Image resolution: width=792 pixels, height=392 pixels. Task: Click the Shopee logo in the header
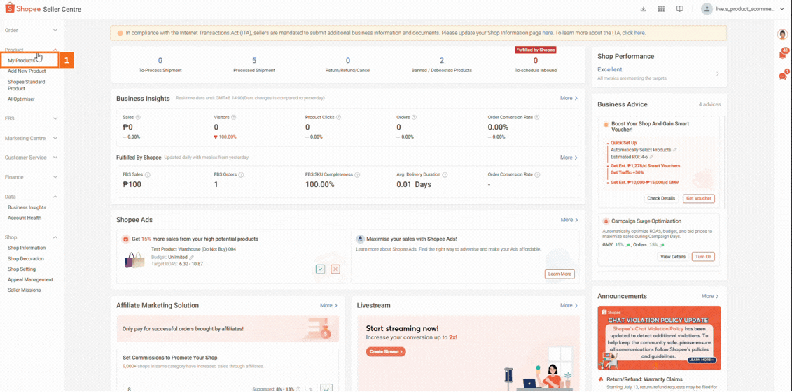21,9
